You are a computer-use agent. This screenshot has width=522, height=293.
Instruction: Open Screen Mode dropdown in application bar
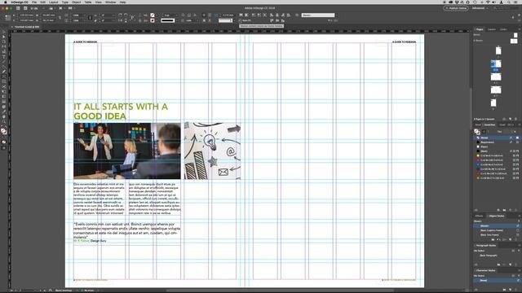pos(61,8)
